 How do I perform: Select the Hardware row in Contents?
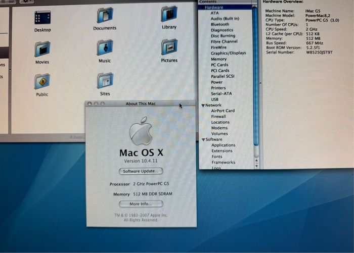[226, 8]
